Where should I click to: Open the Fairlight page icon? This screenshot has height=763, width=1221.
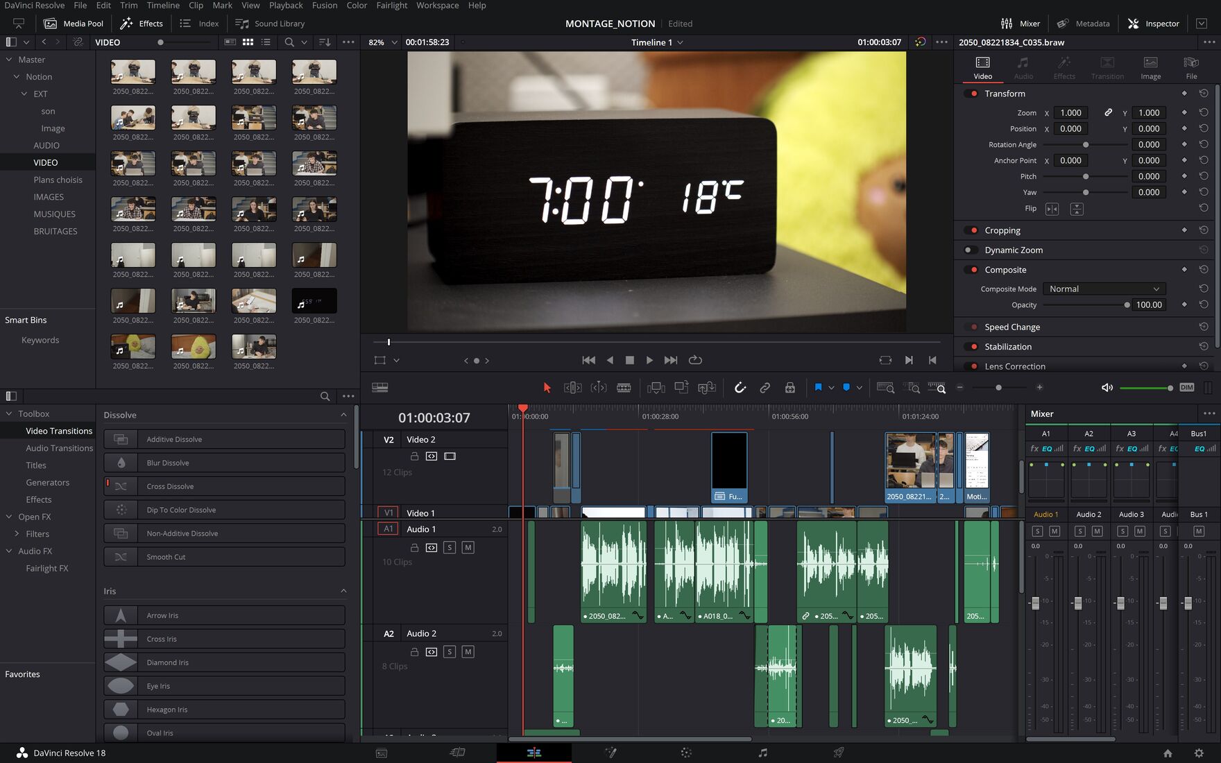click(x=762, y=753)
